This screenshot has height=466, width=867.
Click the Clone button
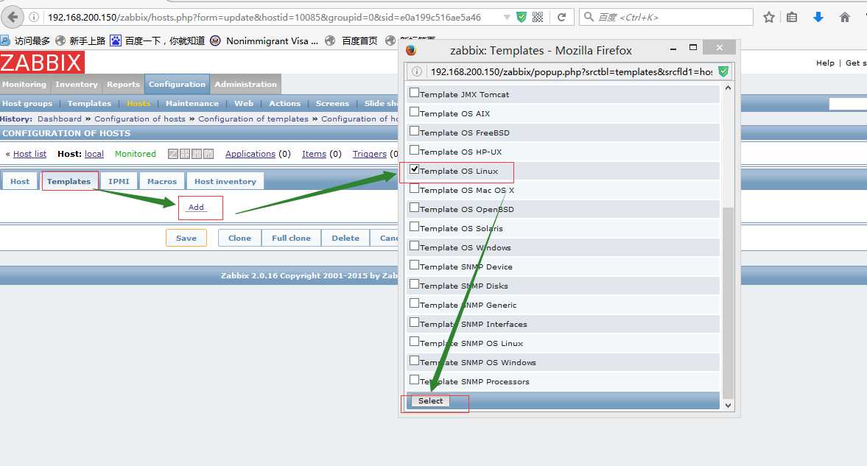point(239,239)
